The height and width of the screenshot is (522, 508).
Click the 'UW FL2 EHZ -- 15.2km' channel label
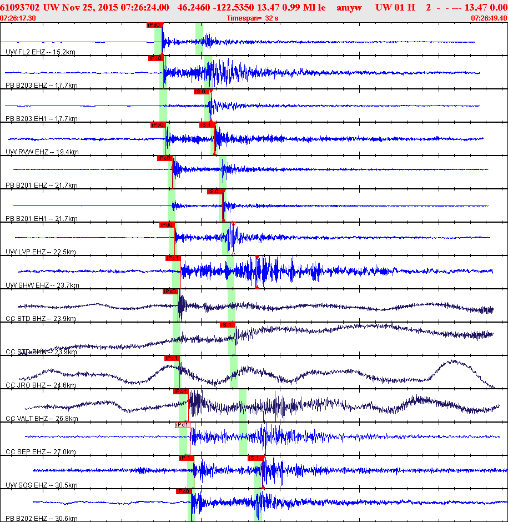click(41, 52)
